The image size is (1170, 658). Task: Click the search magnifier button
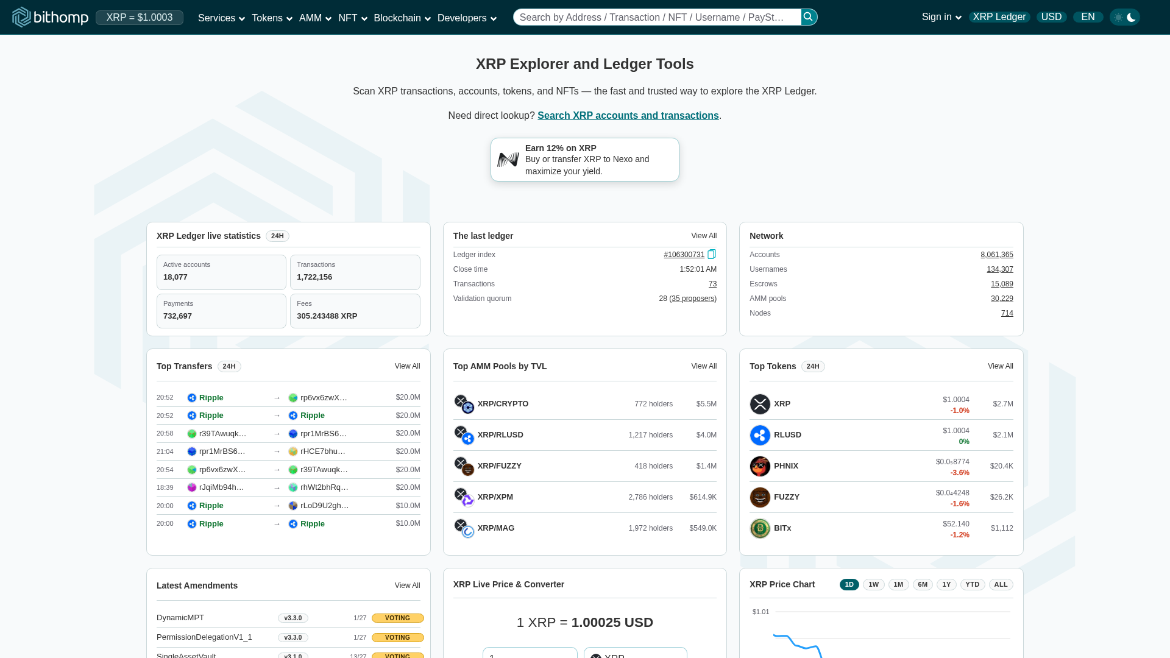(x=809, y=17)
